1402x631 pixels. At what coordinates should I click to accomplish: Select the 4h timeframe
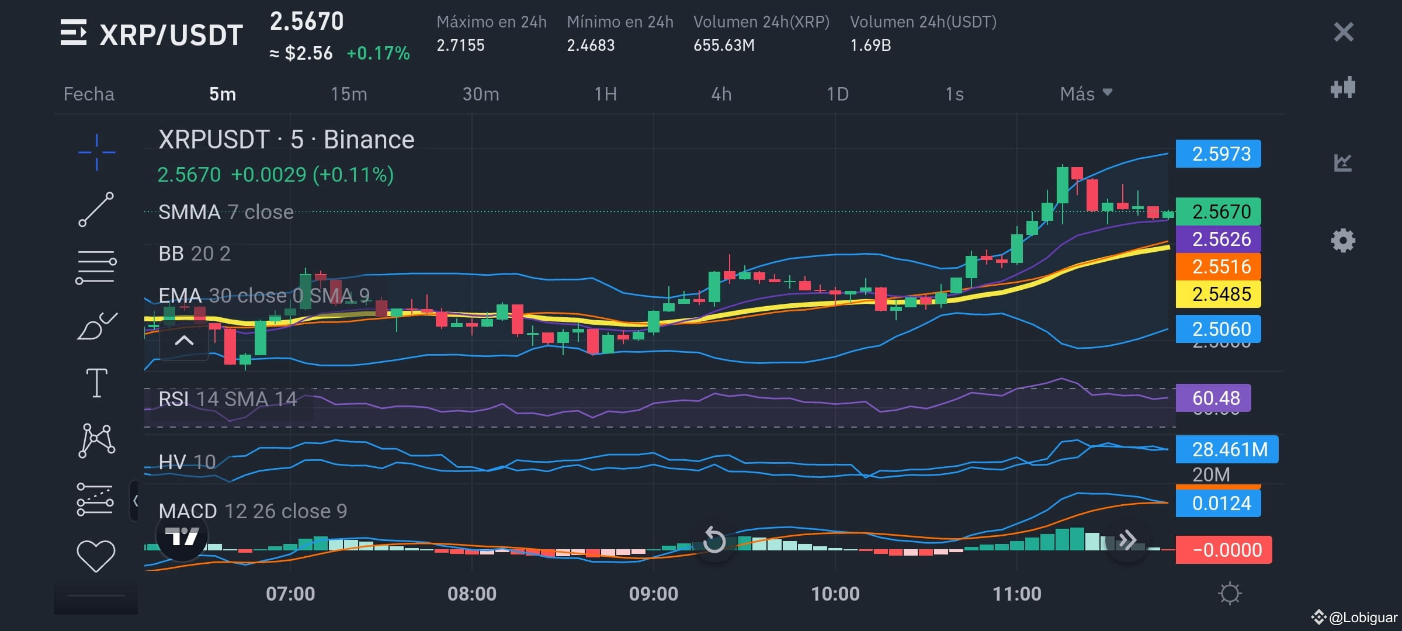point(721,94)
